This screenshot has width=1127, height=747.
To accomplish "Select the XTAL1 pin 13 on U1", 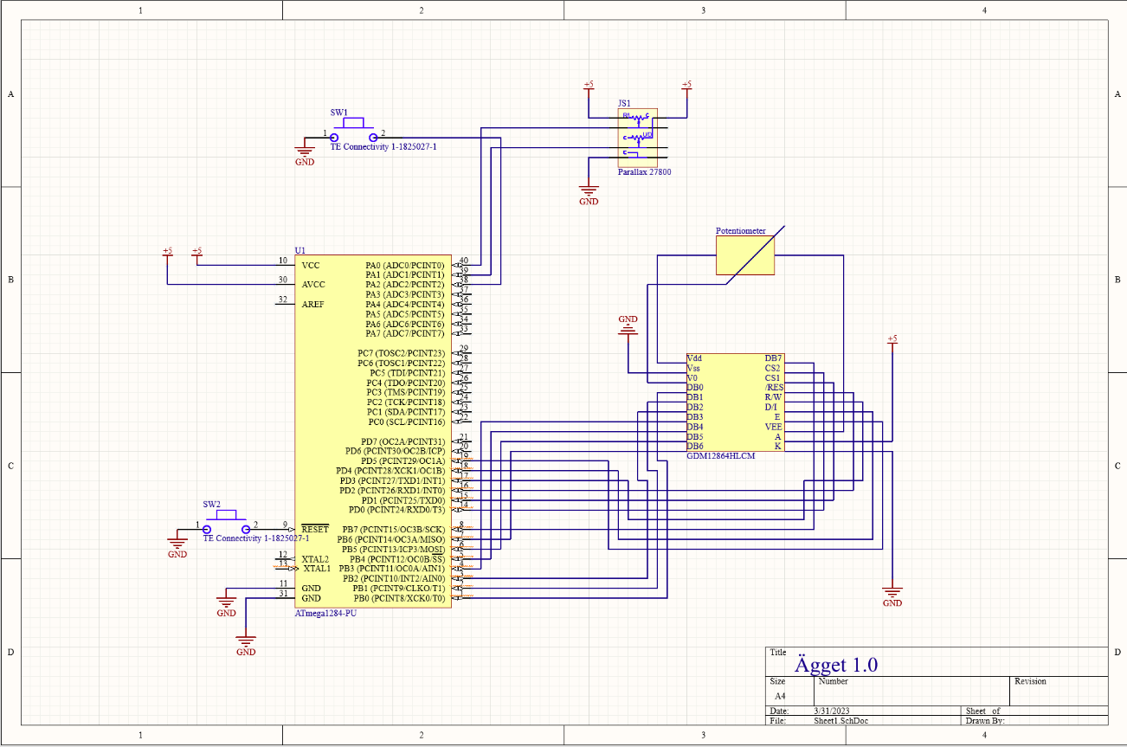I will click(286, 568).
